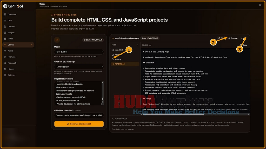Click the GPT Sol logo
The width and height of the screenshot is (266, 149).
coord(13,6)
